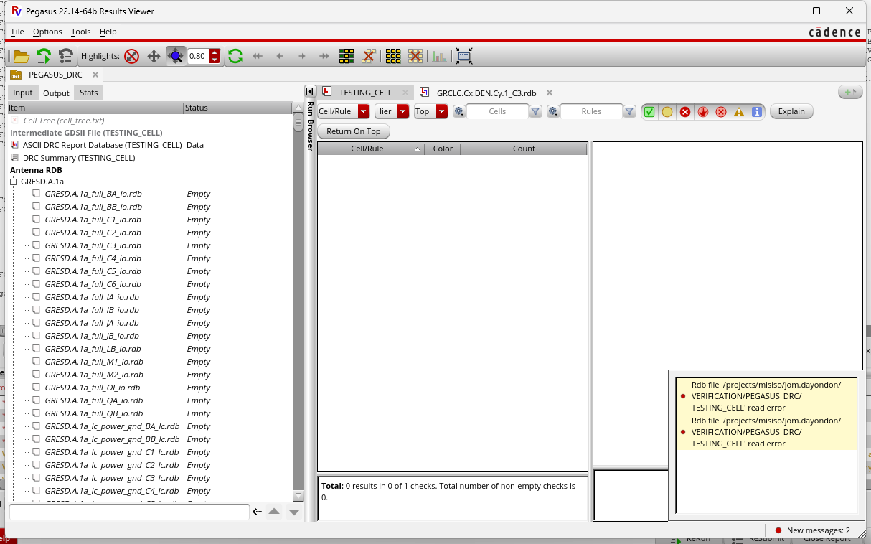Click the Explain button

pyautogui.click(x=791, y=111)
